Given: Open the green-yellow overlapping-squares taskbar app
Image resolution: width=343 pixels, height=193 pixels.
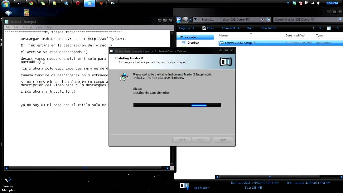Looking at the screenshot, I should point(43,3).
